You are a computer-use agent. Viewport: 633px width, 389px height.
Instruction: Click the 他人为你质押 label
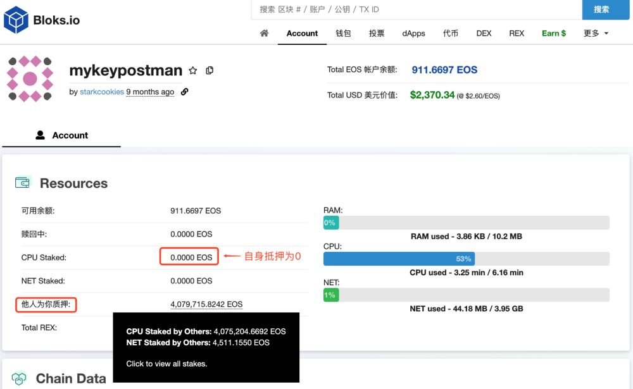(x=46, y=304)
